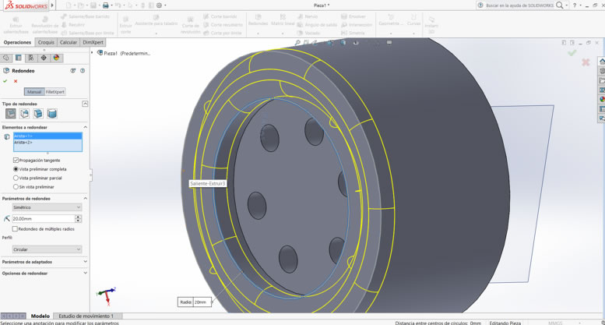605x325 pixels.
Task: Open the options gear icon
Action: pyautogui.click(x=159, y=5)
